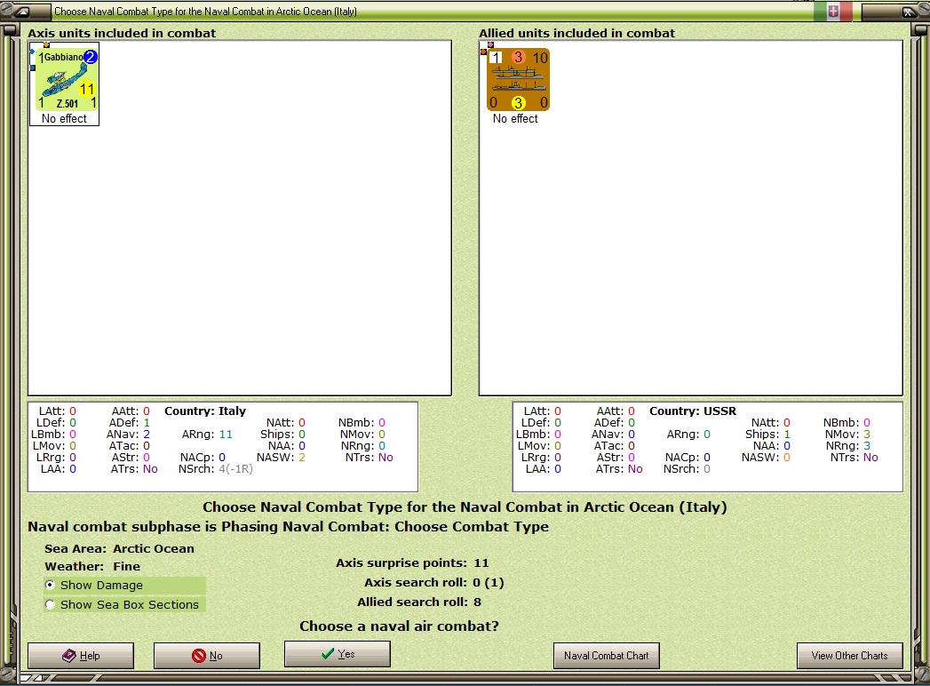
Task: Open View Other Charts
Action: 849,656
